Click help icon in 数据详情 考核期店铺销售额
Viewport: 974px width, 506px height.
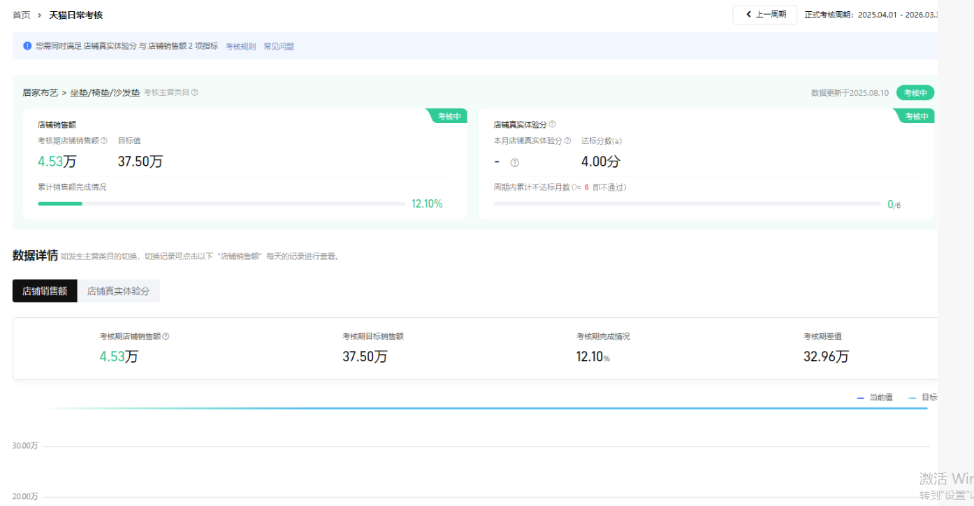click(x=166, y=336)
